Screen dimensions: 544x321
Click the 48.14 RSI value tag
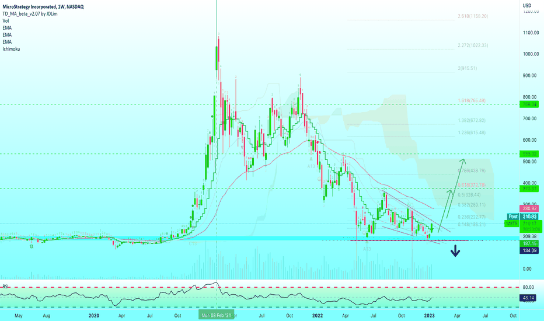point(527,298)
